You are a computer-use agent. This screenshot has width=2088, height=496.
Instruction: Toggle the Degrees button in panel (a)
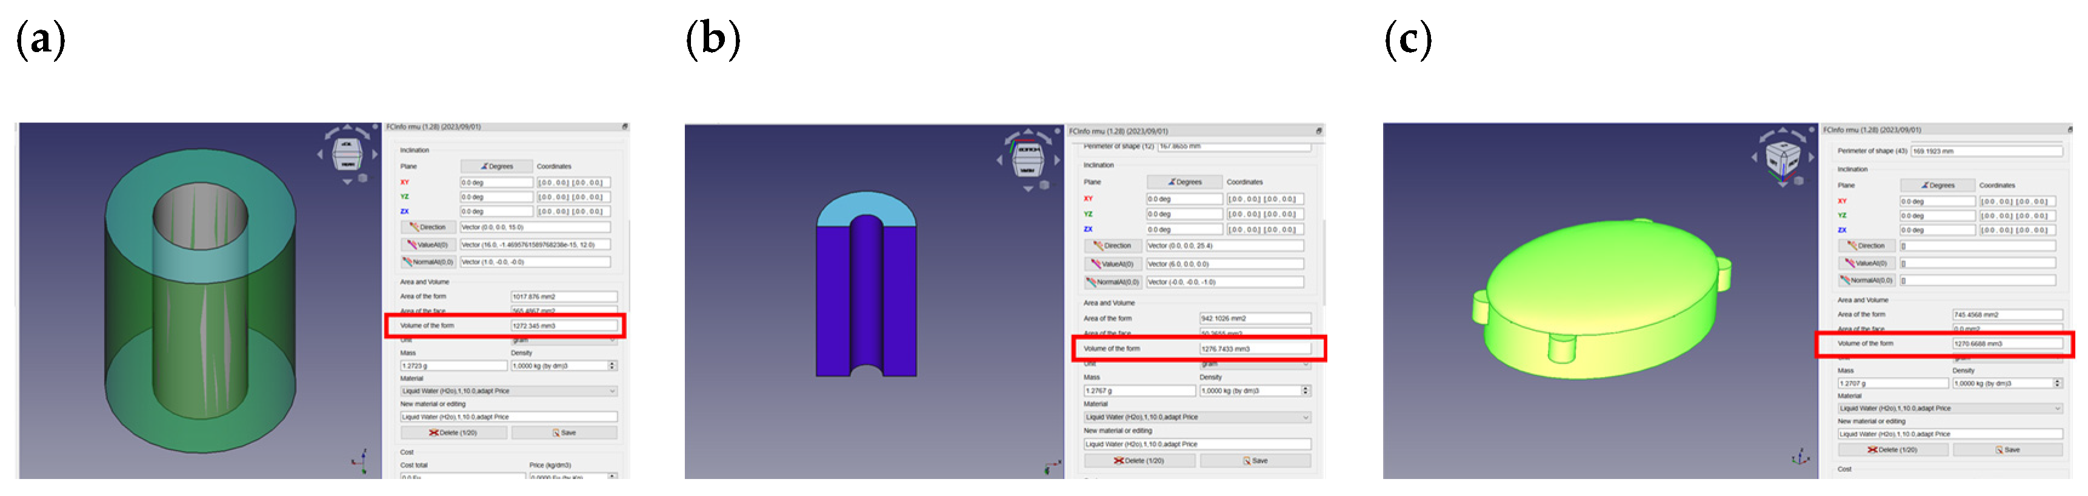click(x=497, y=166)
